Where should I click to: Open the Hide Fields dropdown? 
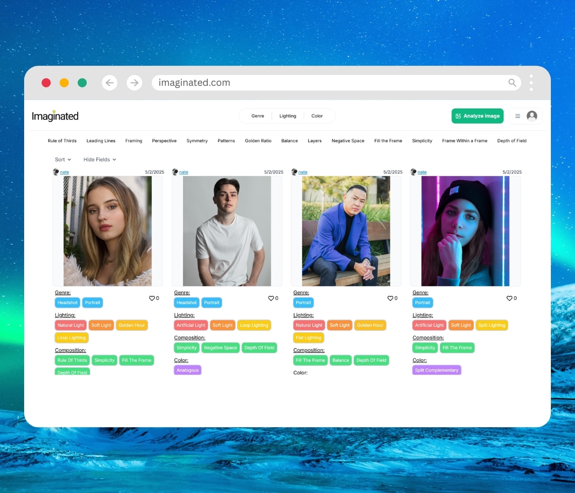pyautogui.click(x=99, y=160)
